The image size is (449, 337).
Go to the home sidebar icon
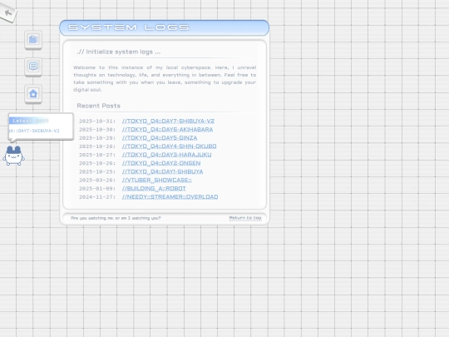[x=33, y=93]
